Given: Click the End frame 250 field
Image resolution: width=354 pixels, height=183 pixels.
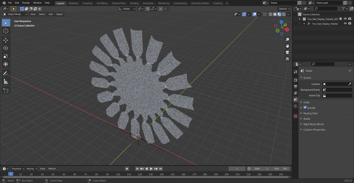Looking at the screenshot, I should [x=281, y=169].
